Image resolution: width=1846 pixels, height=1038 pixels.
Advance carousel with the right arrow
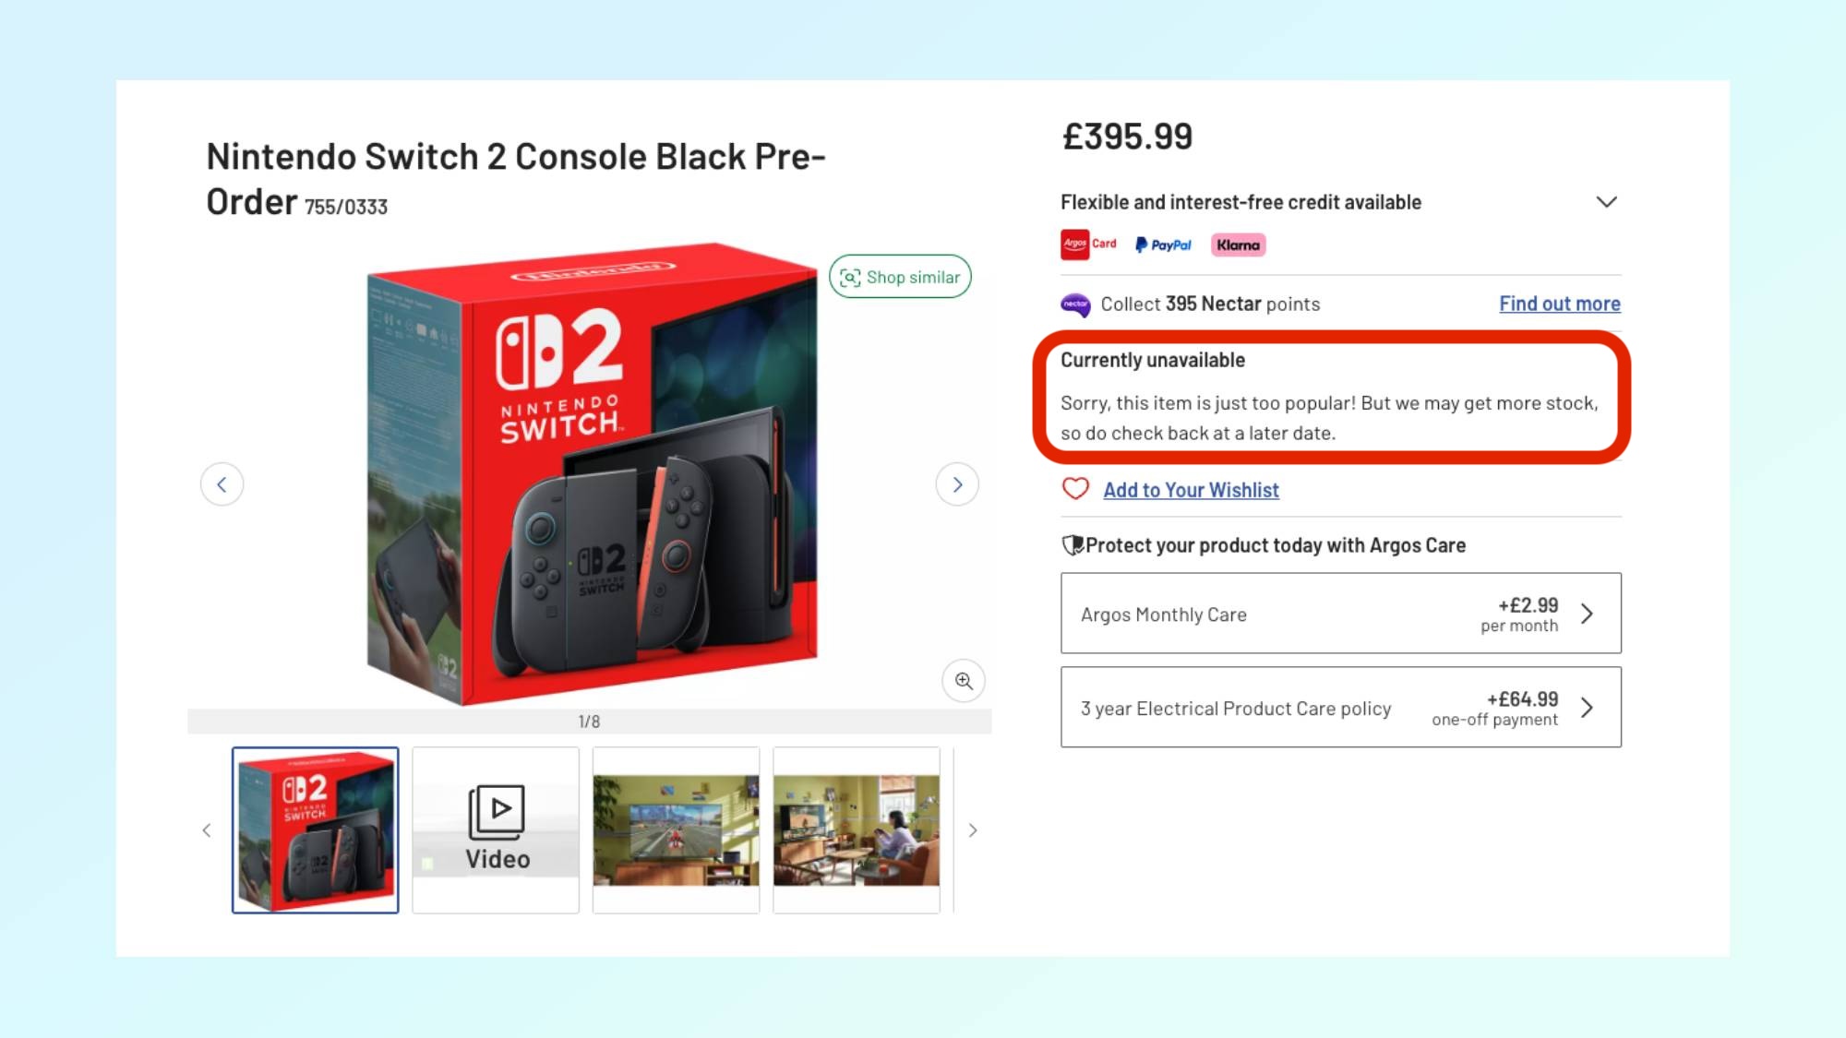[x=957, y=483]
